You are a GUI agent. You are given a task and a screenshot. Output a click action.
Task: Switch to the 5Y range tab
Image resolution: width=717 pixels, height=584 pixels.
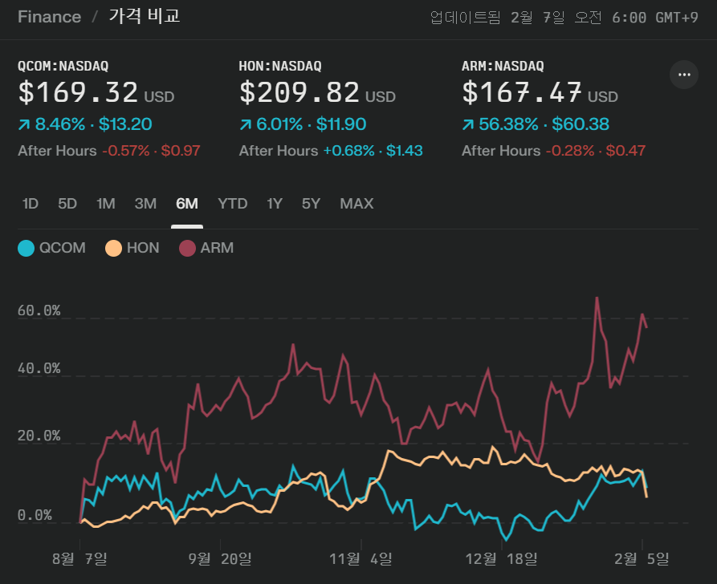pyautogui.click(x=311, y=204)
